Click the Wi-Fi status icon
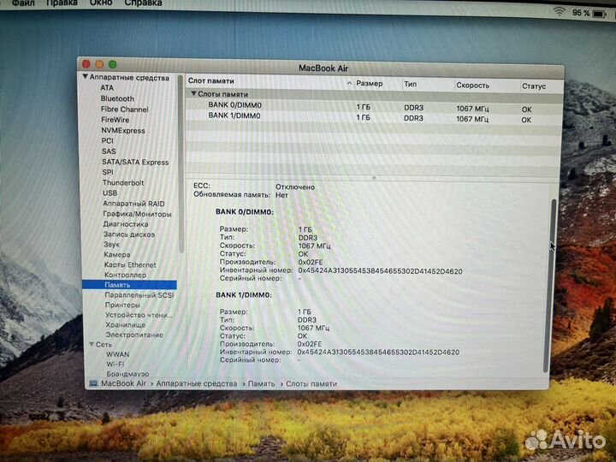Image resolution: width=616 pixels, height=462 pixels. tap(559, 11)
